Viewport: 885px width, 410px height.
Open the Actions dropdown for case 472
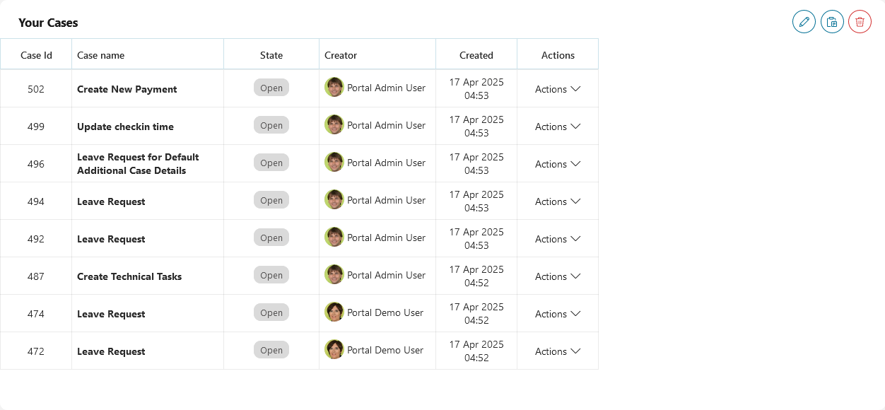(558, 351)
